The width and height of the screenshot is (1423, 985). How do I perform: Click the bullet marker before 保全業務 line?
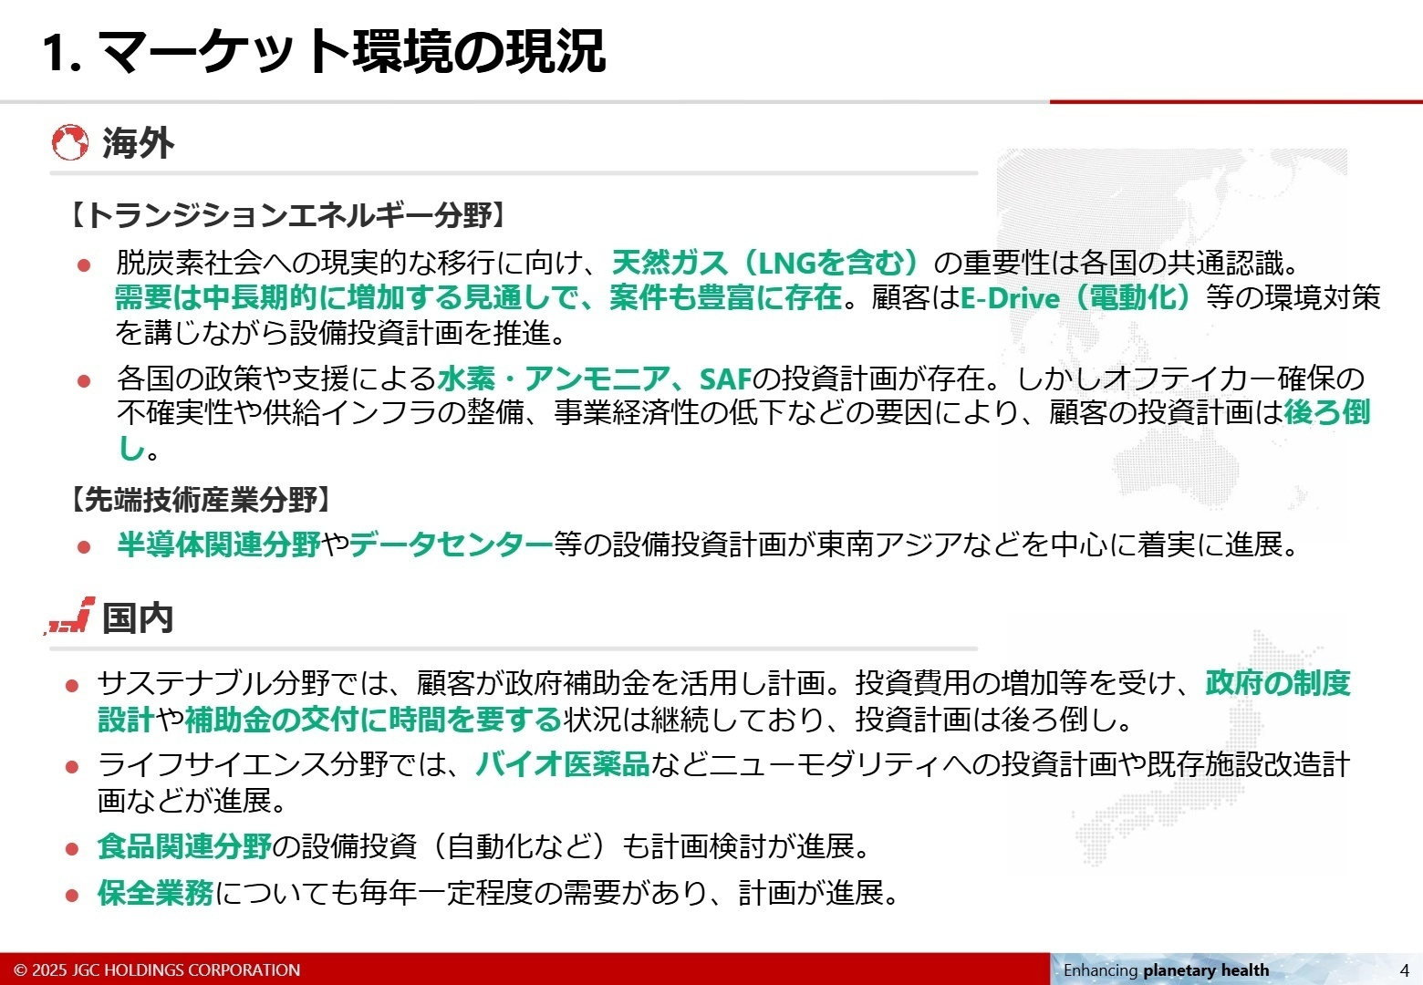tap(72, 896)
